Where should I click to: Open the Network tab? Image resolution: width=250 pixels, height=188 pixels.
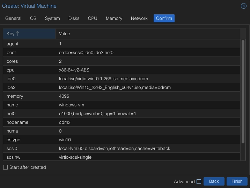click(x=139, y=18)
